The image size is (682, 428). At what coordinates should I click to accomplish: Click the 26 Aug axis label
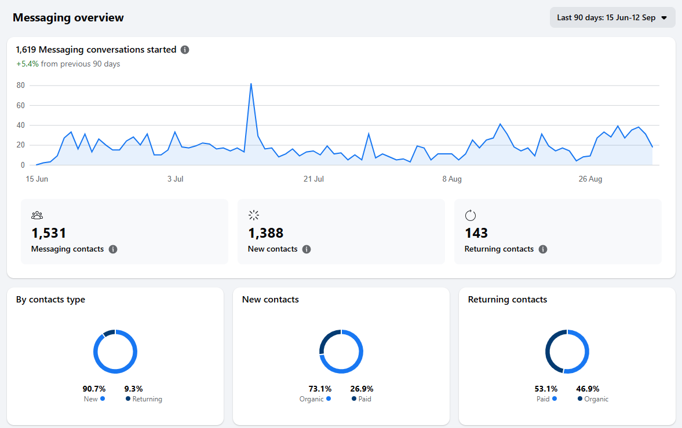click(x=590, y=179)
